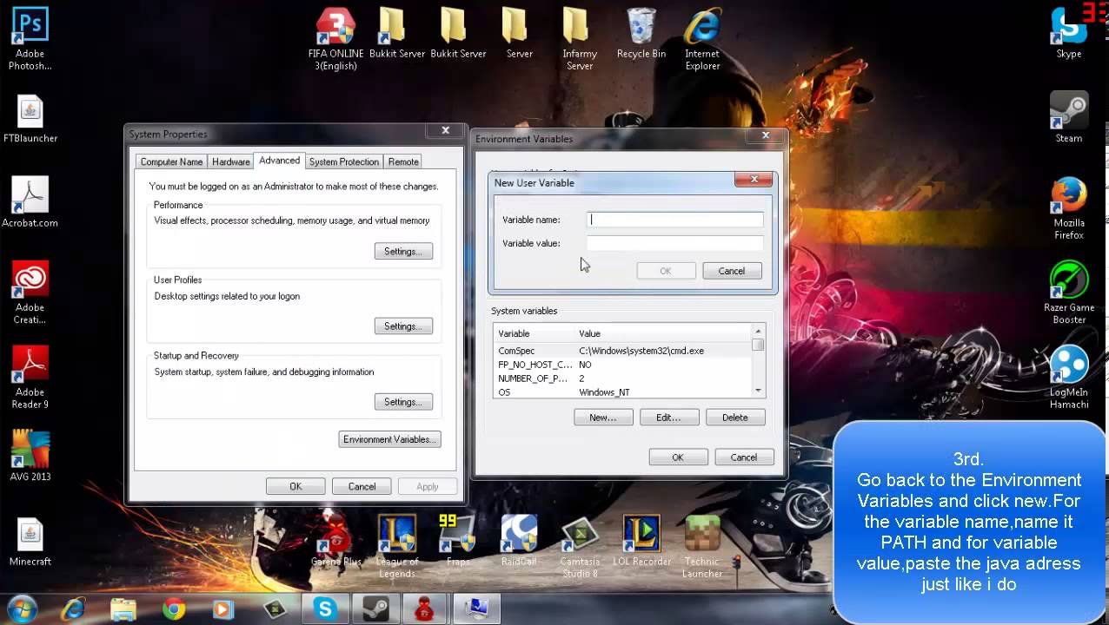Open Windows Media Player taskbar icon
1109x625 pixels.
(x=223, y=609)
